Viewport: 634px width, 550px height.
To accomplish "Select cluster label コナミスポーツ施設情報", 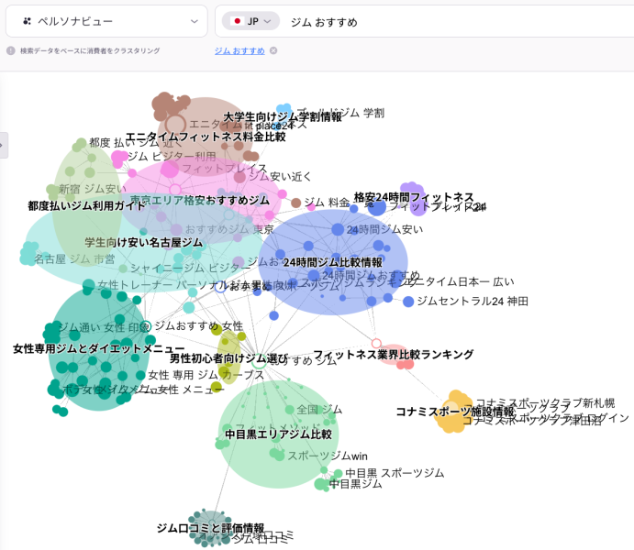I will [x=455, y=412].
